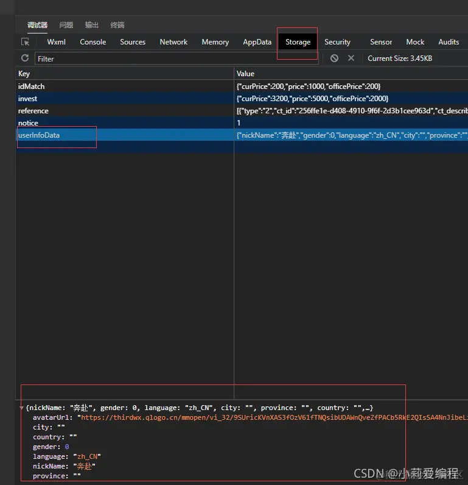Click the city: "" preview line

(x=49, y=427)
